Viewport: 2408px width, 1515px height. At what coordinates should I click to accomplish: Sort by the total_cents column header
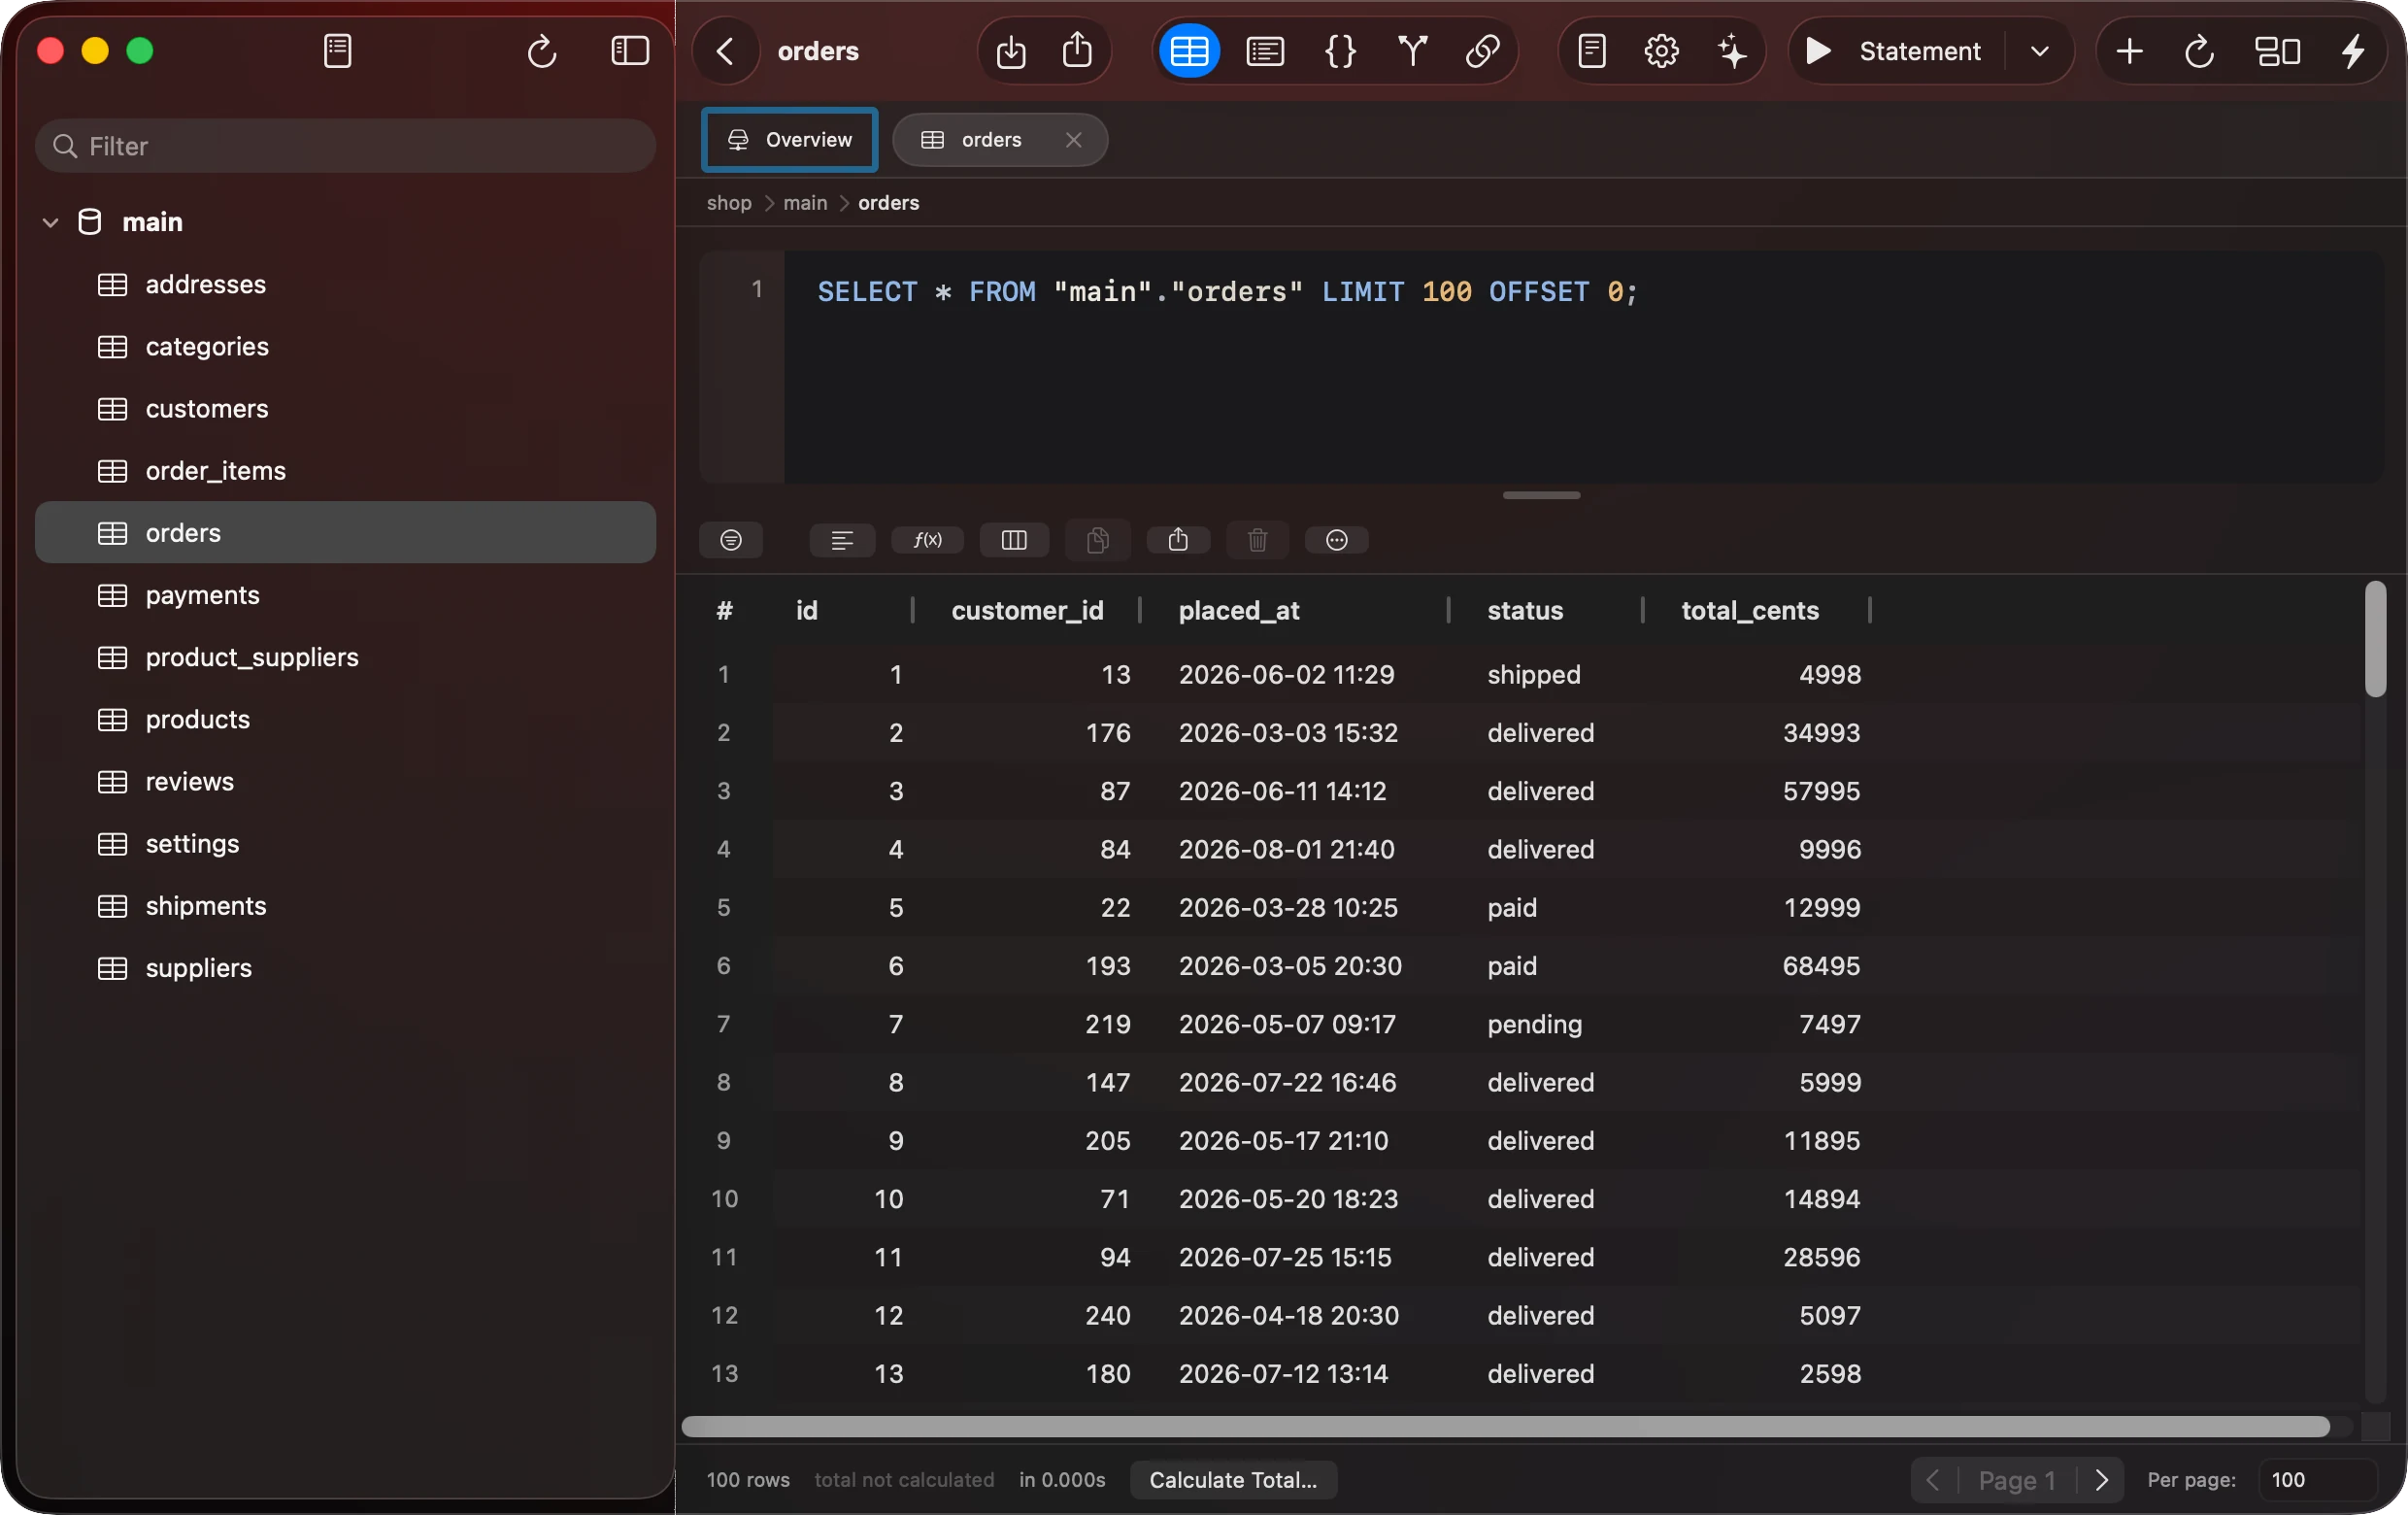pos(1750,610)
